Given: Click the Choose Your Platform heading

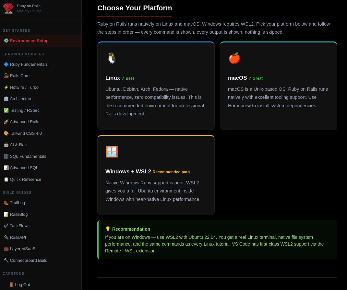Looking at the screenshot, I should (x=135, y=8).
